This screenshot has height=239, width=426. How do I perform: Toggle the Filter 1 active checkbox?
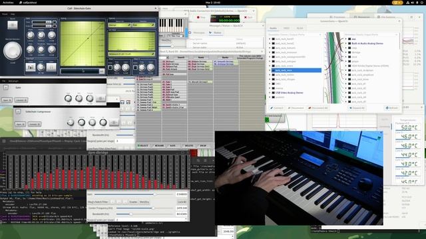pos(110,67)
